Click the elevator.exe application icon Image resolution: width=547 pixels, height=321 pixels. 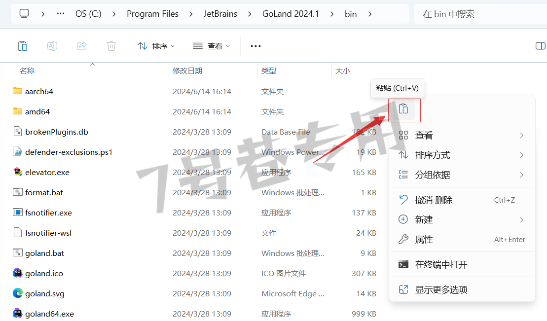(17, 172)
